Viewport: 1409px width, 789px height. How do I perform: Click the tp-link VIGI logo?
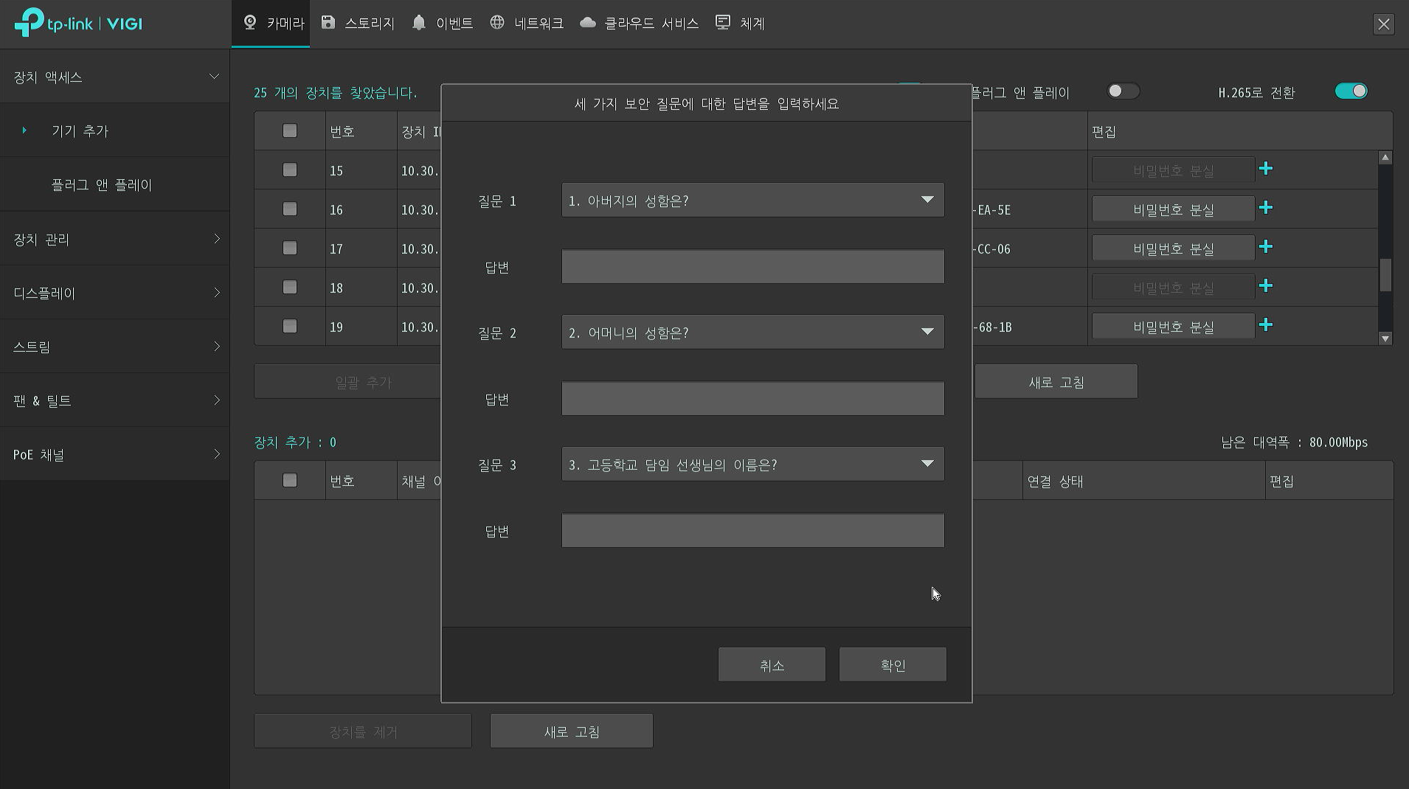(78, 23)
